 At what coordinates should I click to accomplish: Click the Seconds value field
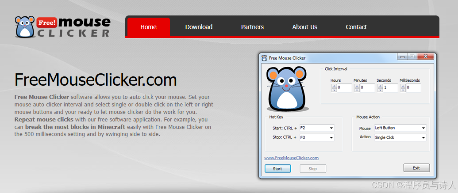coord(390,88)
